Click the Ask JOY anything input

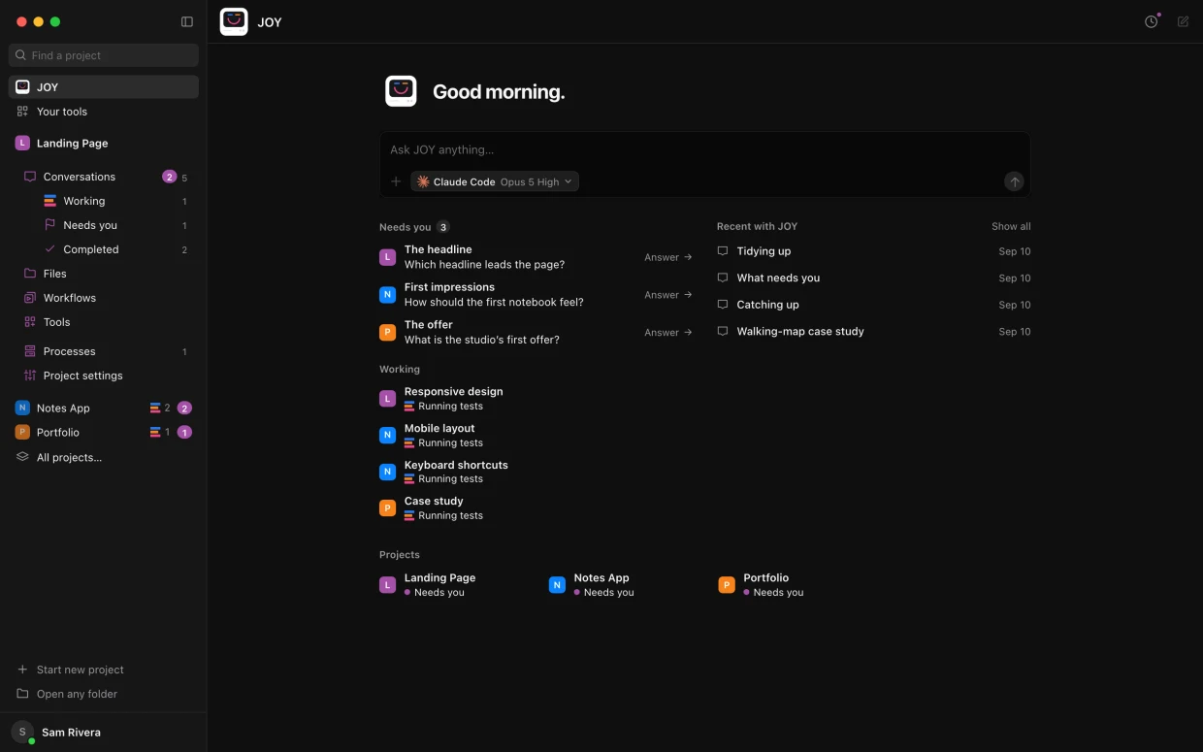705,149
